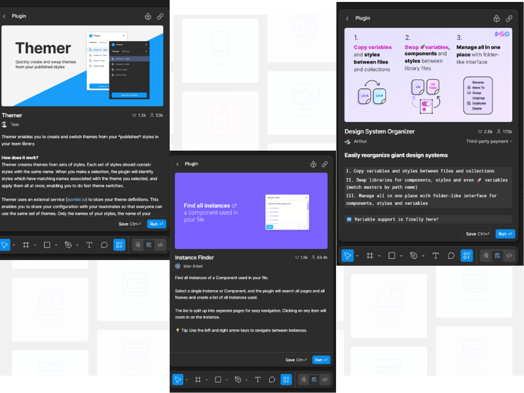Copy link to Design System Organizer
The image size is (524, 393).
(509, 19)
